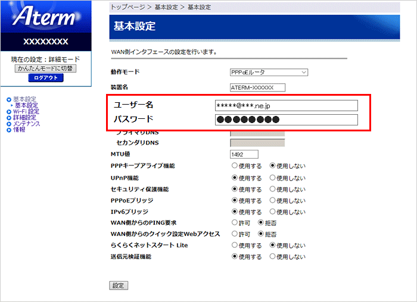Screen dimensions: 417x302
Task: Click the Aterm logo
Action: click(x=45, y=17)
